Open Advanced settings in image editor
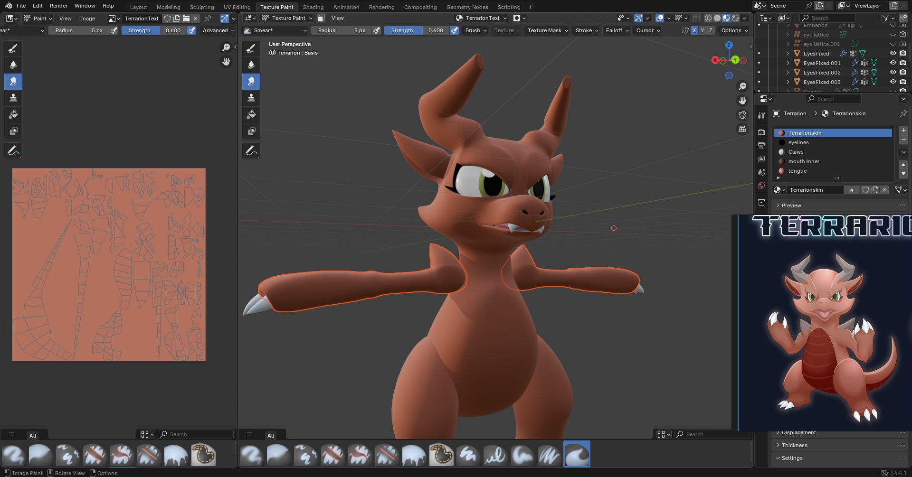The image size is (912, 477). 218,30
